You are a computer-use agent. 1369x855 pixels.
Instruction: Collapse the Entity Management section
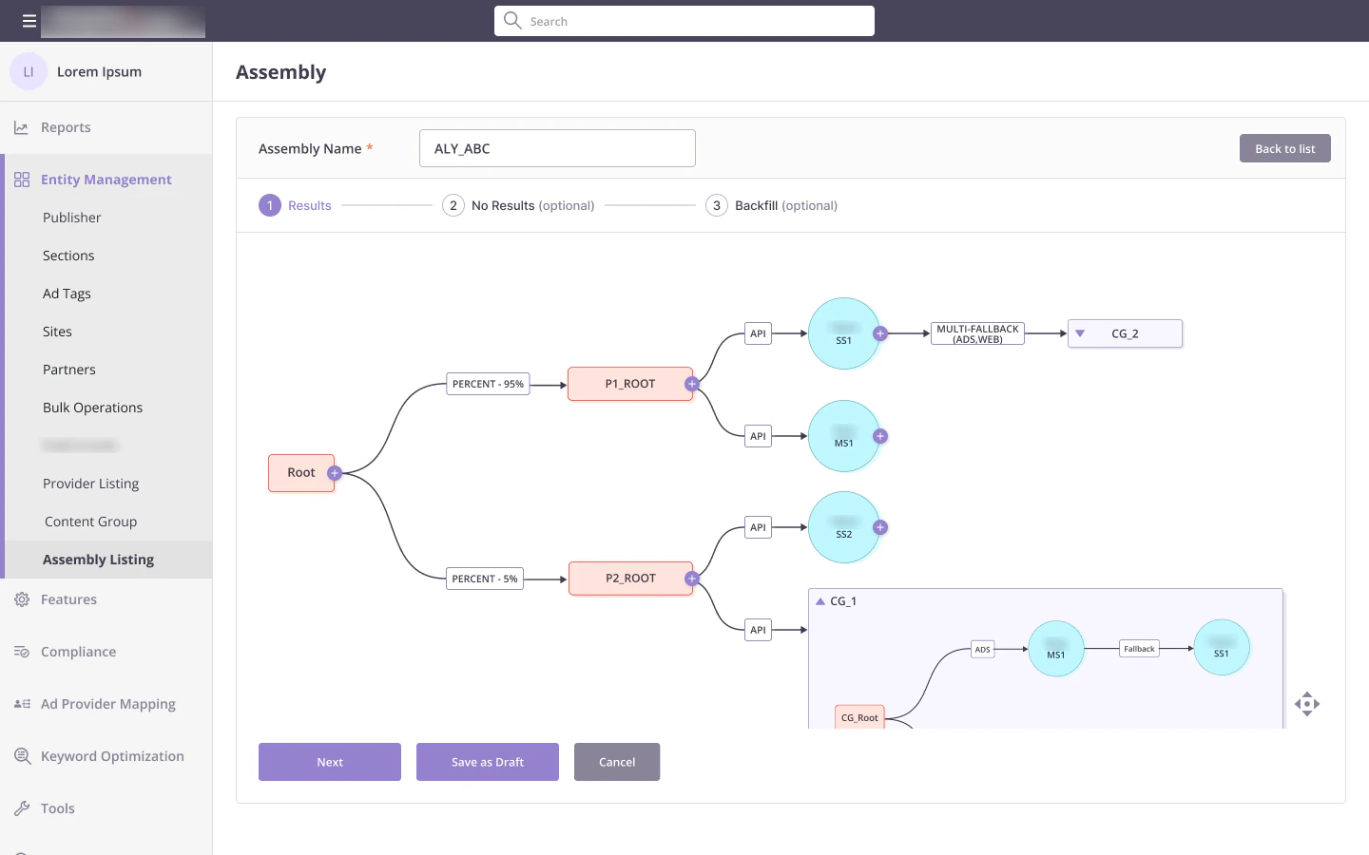point(106,180)
